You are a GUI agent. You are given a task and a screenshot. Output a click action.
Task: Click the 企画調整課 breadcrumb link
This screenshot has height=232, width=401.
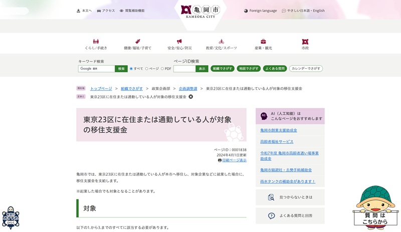(188, 88)
